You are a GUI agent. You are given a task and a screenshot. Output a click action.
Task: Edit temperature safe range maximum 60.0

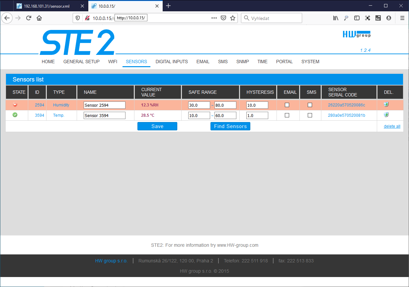click(225, 115)
